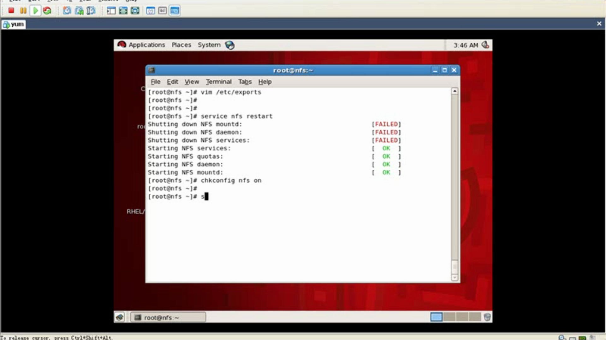The image size is (606, 340).
Task: Switch to the yum tab
Action: click(x=14, y=24)
